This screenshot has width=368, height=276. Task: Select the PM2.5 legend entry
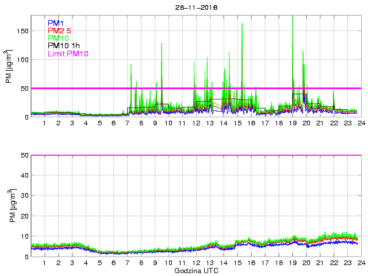pos(59,30)
